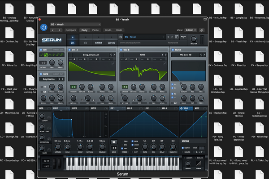The image size is (269, 179).
Task: Open the LFO folder shape browser icon
Action: pyautogui.click(x=114, y=142)
